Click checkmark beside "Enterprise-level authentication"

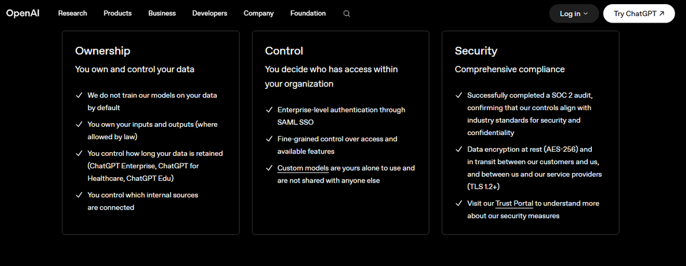coord(268,110)
